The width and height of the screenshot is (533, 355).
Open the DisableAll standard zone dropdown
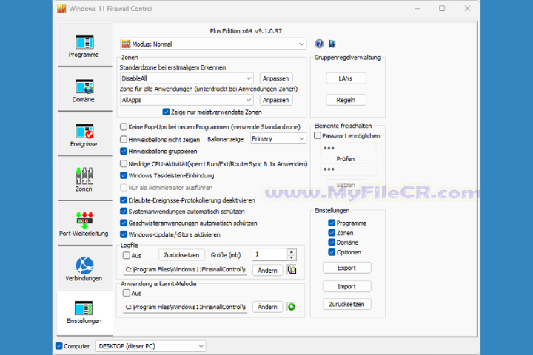tap(187, 78)
